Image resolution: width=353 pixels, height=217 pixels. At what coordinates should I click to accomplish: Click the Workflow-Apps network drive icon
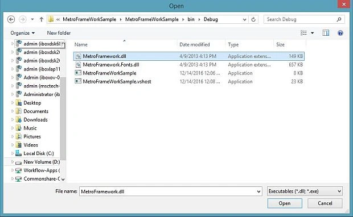[x=18, y=170]
